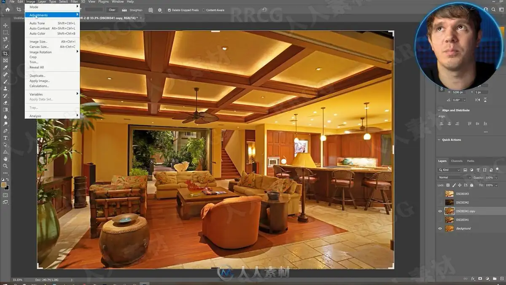
Task: Select the Brush tool
Action: (x=5, y=81)
